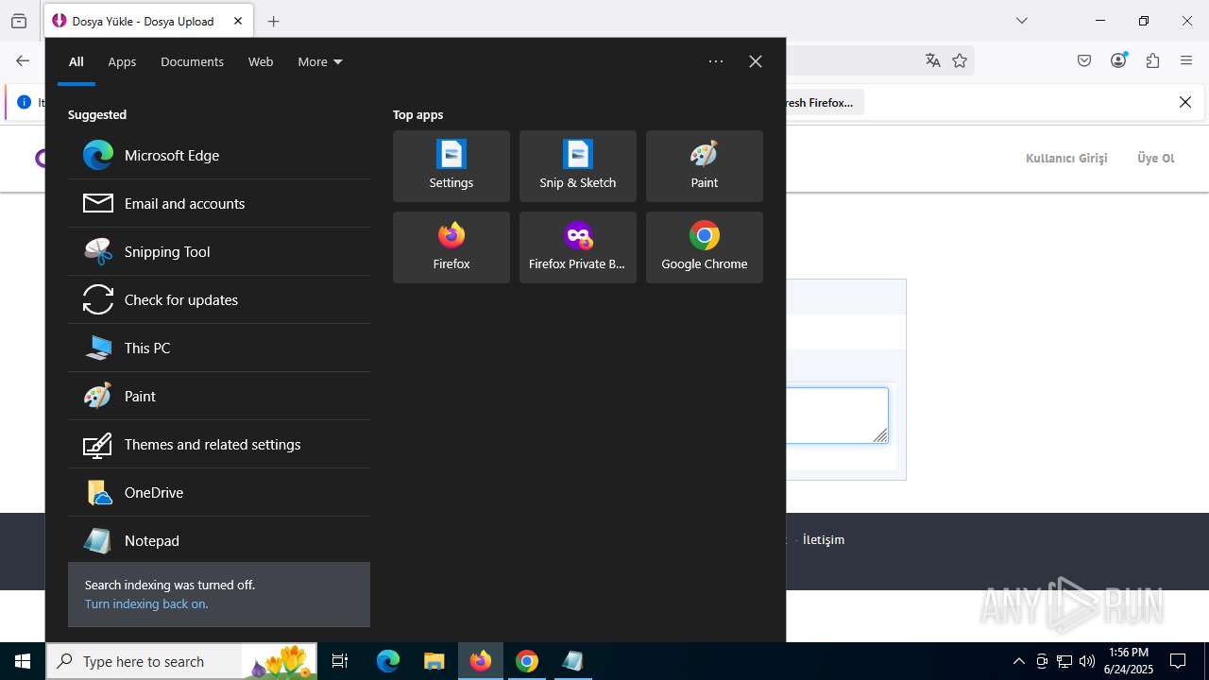Open OneDrive from suggestions
This screenshot has width=1209, height=680.
(219, 492)
